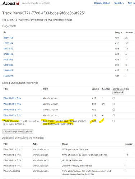Click Additional user-submitted metadata heading
The width and height of the screenshot is (135, 179).
click(23, 138)
